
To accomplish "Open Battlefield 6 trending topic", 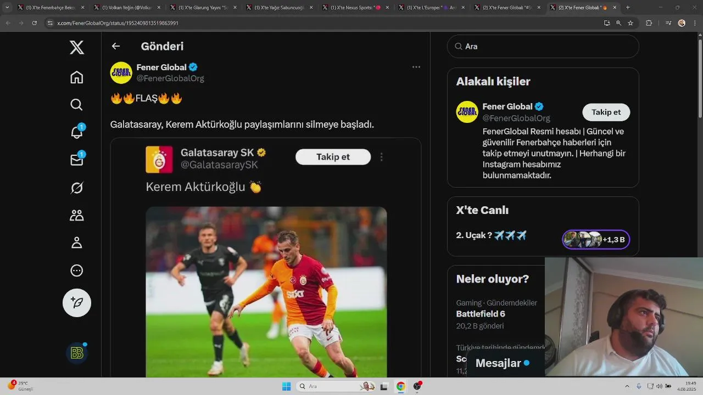I will [x=481, y=314].
